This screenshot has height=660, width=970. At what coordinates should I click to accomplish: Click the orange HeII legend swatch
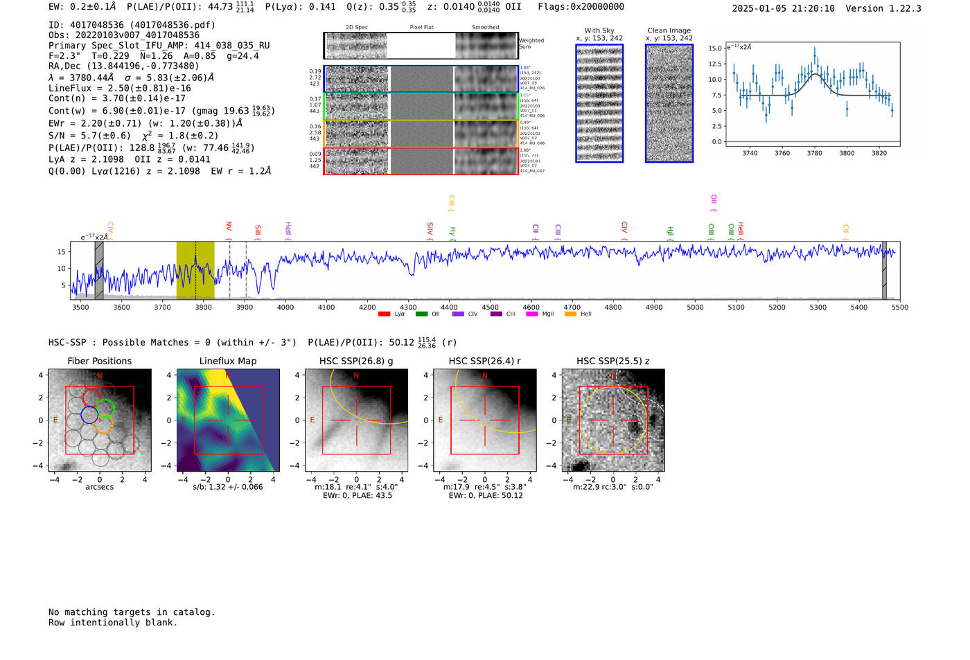tap(571, 314)
